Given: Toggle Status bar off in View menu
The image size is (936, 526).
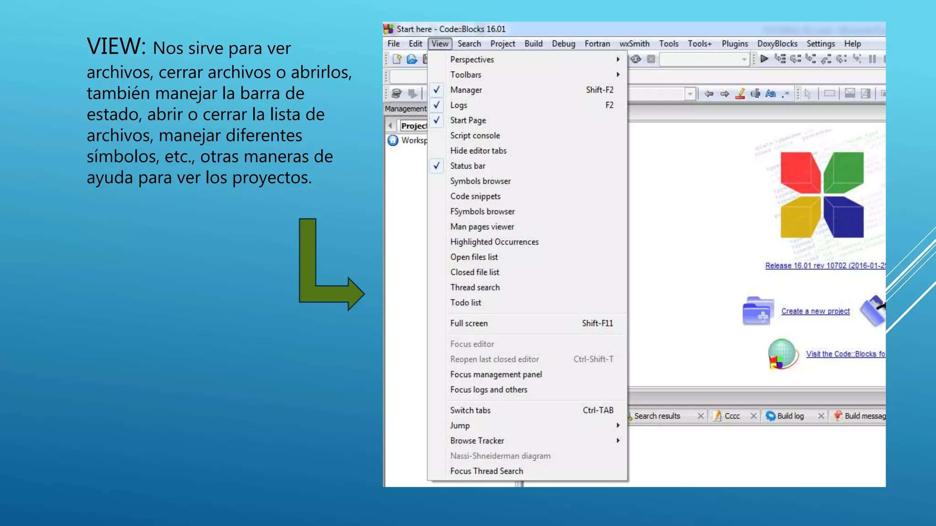Looking at the screenshot, I should (x=528, y=166).
